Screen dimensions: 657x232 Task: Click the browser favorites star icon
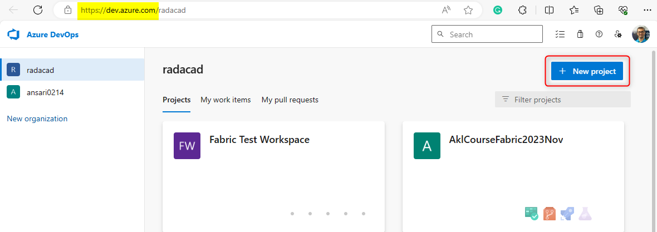[468, 10]
